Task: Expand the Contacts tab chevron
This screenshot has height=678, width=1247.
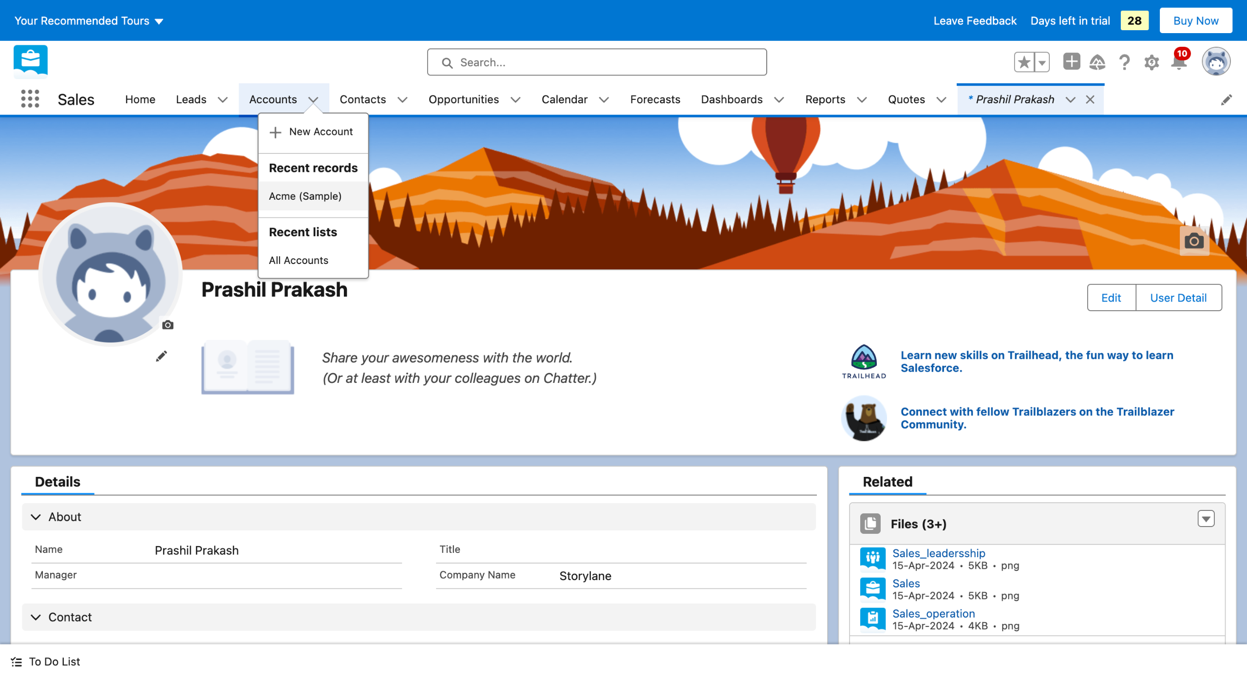Action: [402, 100]
